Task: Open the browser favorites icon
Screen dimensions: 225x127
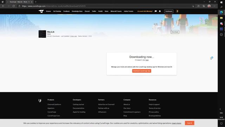Action: (198, 6)
